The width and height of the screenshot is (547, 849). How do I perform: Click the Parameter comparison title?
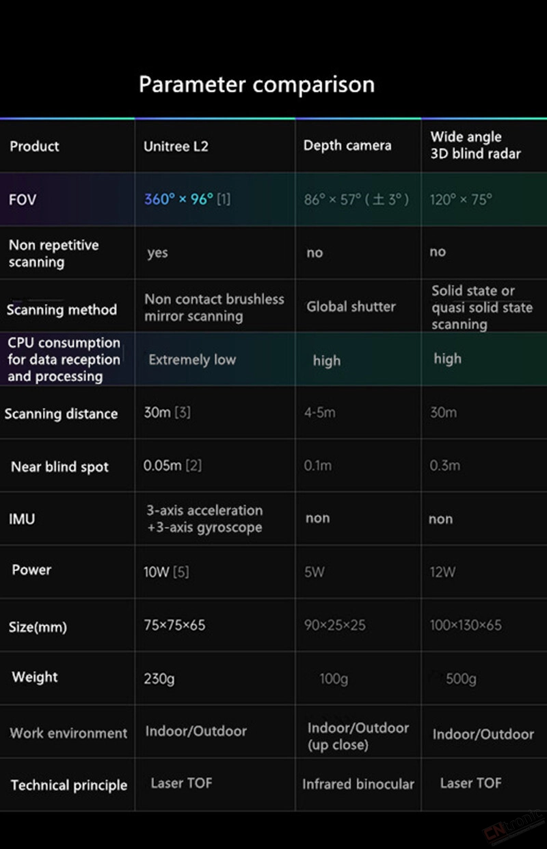(256, 85)
